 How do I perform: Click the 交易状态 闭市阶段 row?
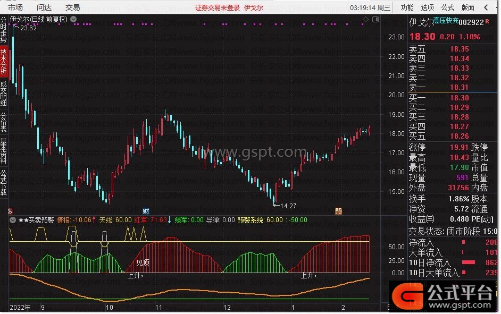tap(453, 231)
